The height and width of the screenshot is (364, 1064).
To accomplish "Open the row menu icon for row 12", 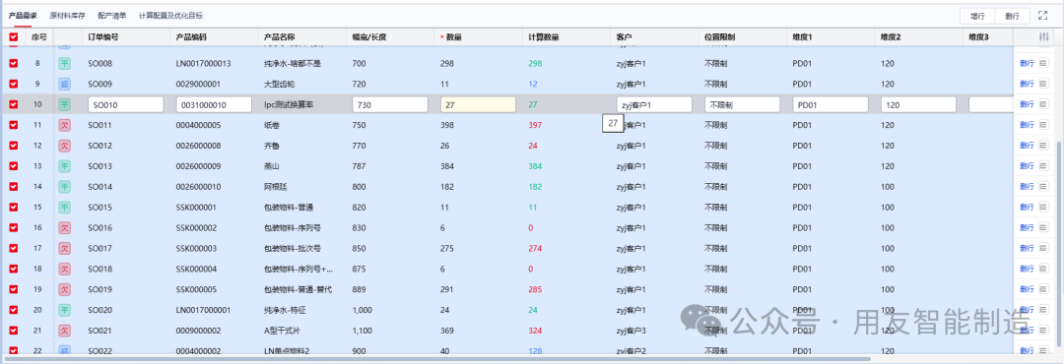I will coord(1043,146).
